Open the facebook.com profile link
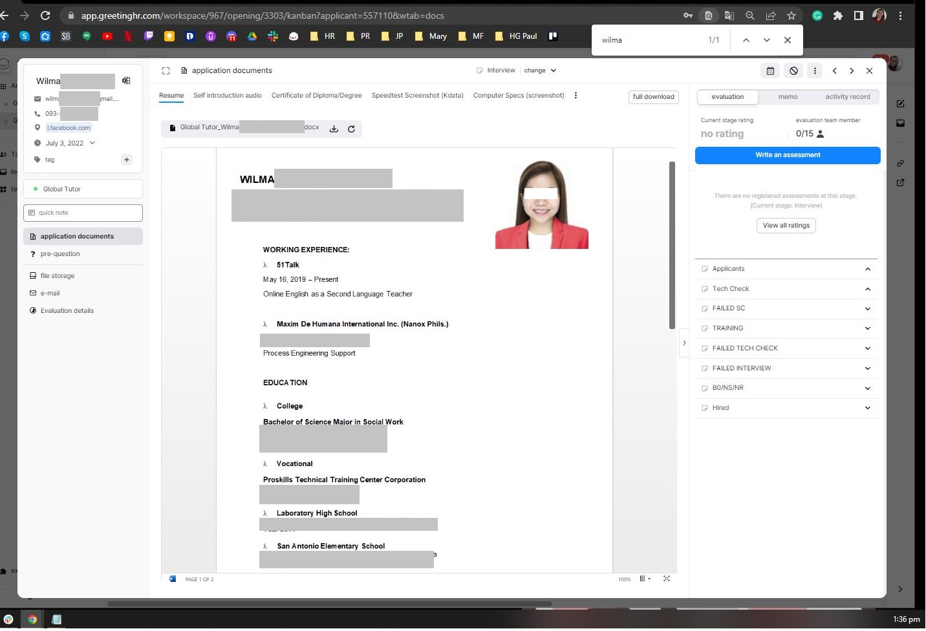The height and width of the screenshot is (631, 926). point(69,128)
